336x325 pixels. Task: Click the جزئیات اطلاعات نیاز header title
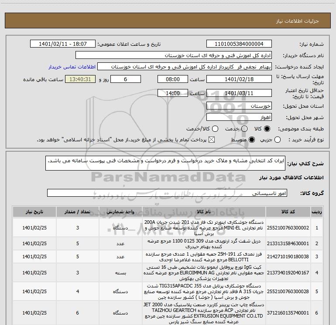click(x=298, y=21)
